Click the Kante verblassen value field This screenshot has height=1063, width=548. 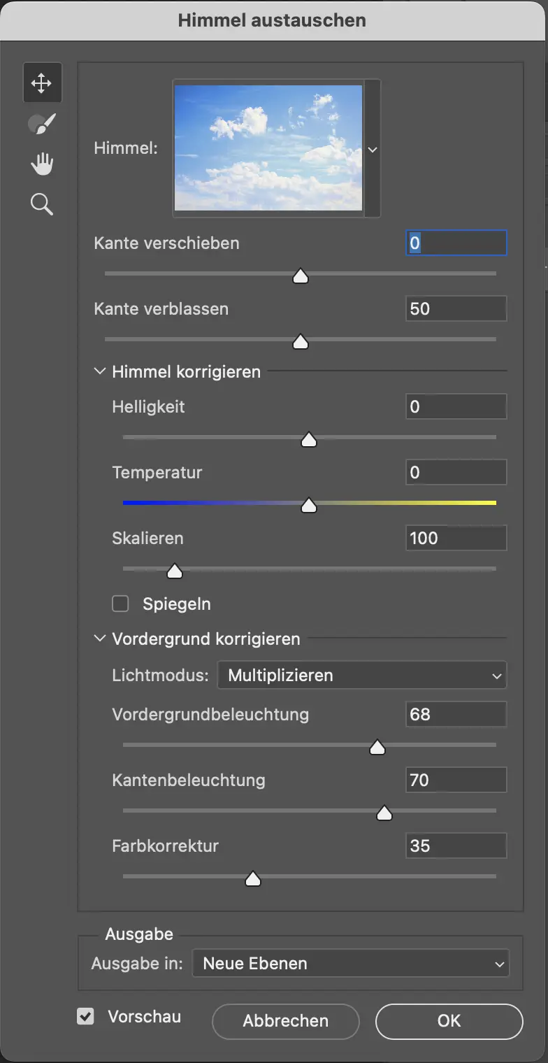(x=456, y=308)
